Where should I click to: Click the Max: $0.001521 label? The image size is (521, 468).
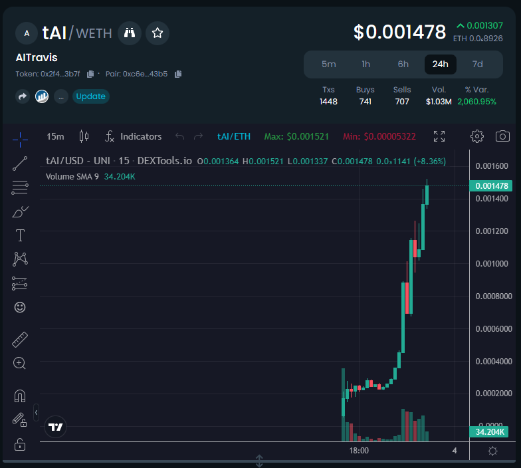(x=296, y=136)
